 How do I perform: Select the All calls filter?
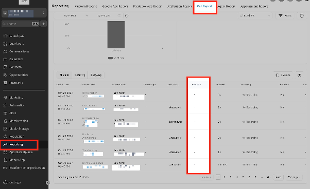[64, 75]
